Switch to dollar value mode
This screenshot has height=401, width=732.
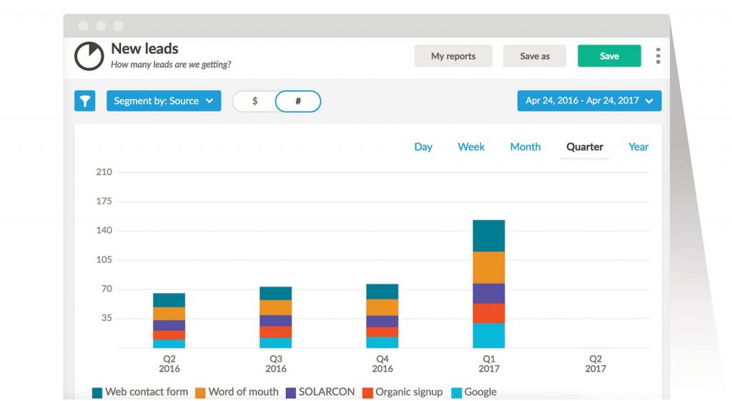click(255, 102)
